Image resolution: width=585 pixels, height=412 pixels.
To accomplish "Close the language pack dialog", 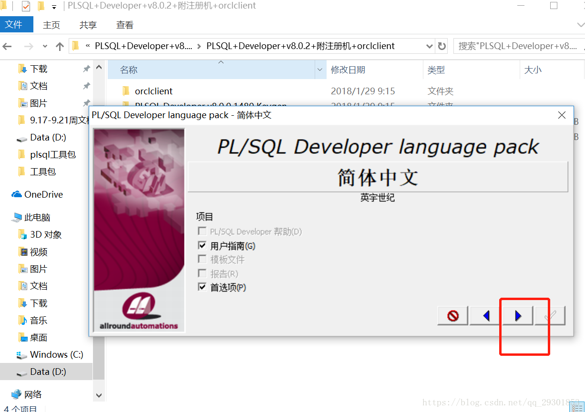I will point(562,115).
